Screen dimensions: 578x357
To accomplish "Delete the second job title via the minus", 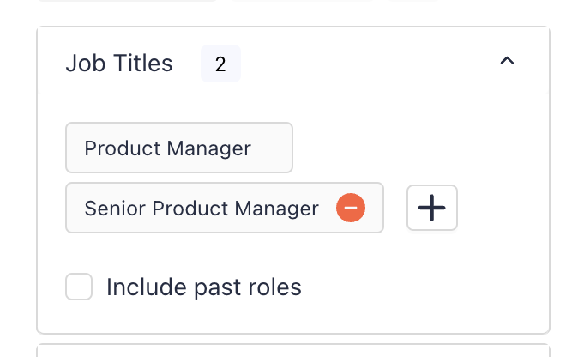I will pyautogui.click(x=351, y=208).
